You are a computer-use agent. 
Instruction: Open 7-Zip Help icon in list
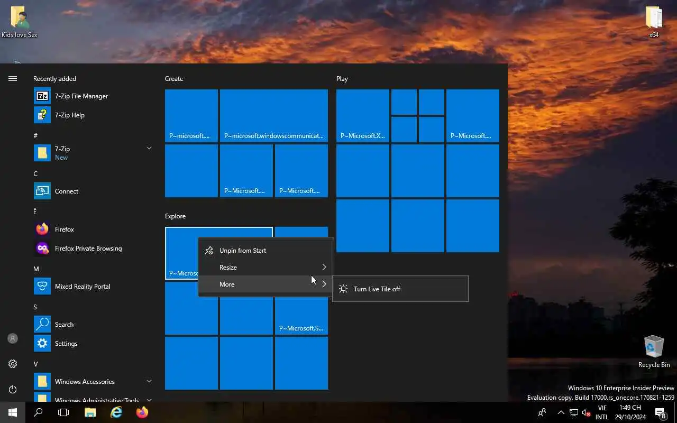(42, 115)
